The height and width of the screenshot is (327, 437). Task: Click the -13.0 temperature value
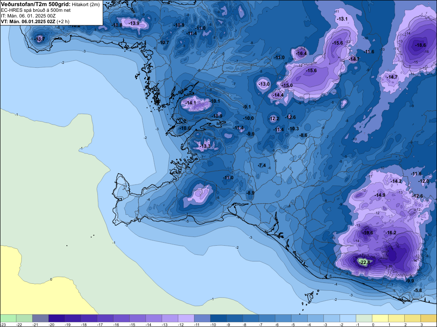[x=264, y=84]
